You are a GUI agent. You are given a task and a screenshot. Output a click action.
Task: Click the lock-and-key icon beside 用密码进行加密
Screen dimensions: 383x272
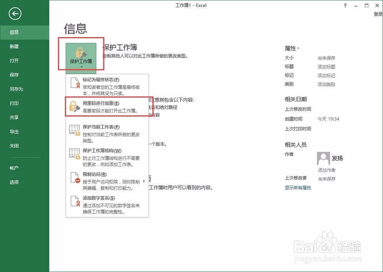pyautogui.click(x=75, y=107)
